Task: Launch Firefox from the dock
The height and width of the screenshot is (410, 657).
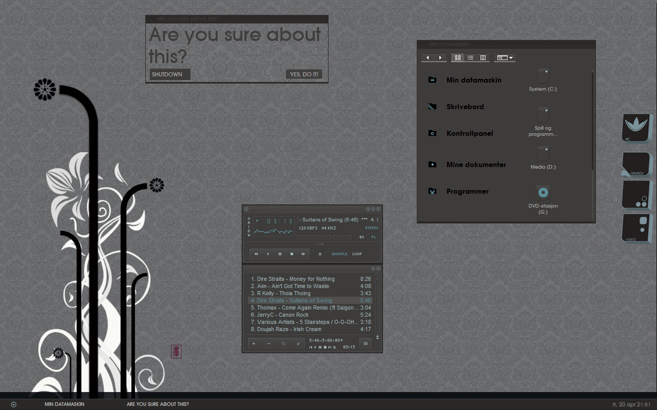Action: coord(636,165)
